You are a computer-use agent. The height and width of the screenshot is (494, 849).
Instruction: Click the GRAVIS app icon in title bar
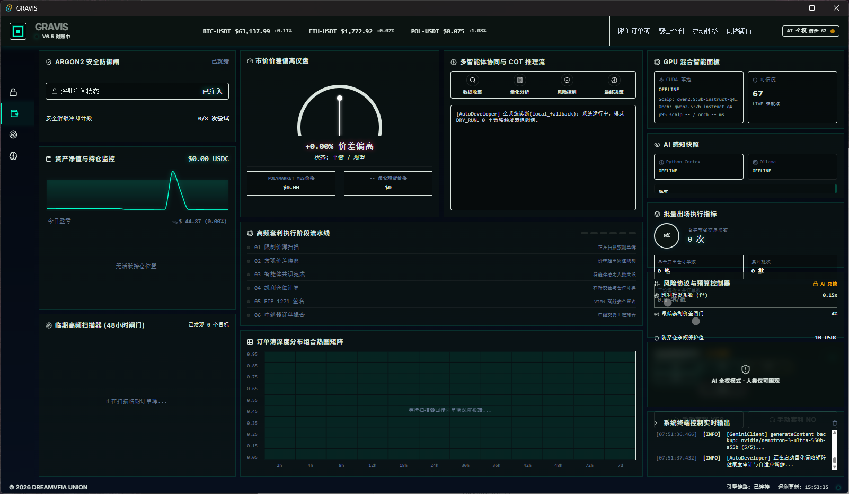tap(9, 8)
